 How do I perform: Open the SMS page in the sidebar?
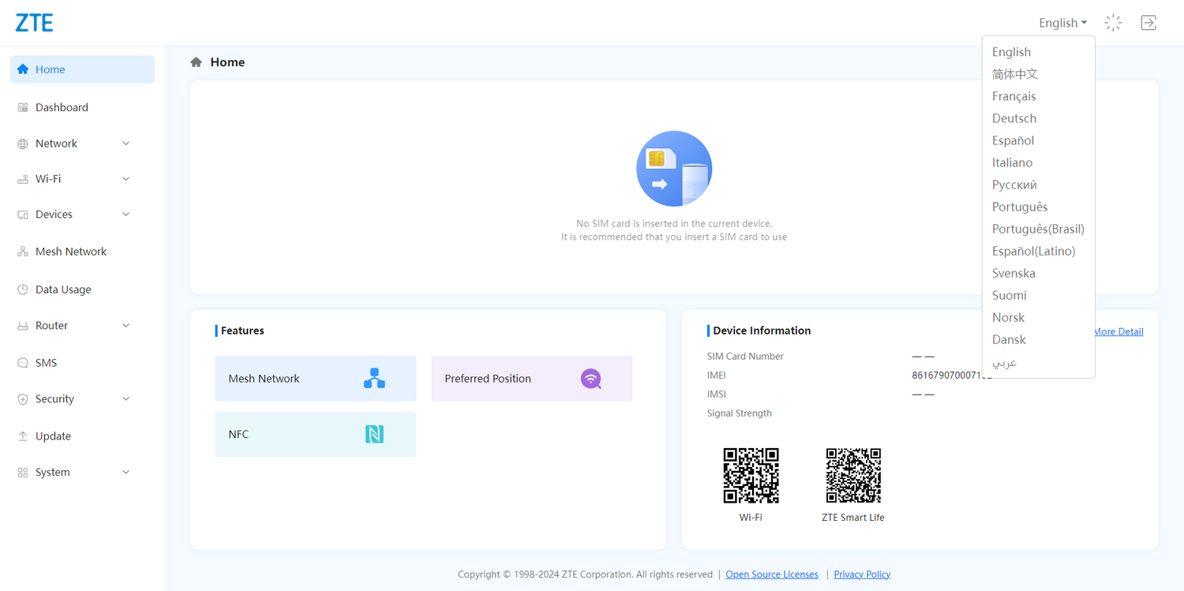(46, 363)
